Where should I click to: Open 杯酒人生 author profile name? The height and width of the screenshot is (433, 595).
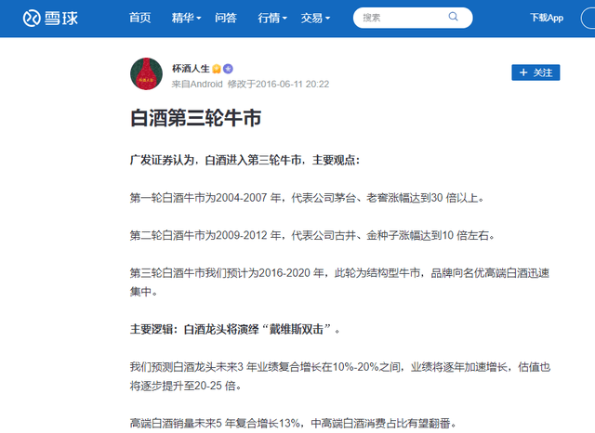click(x=191, y=69)
